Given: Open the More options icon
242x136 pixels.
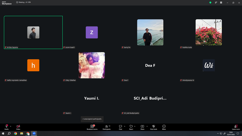Looking at the screenshot, I should click(x=164, y=127).
